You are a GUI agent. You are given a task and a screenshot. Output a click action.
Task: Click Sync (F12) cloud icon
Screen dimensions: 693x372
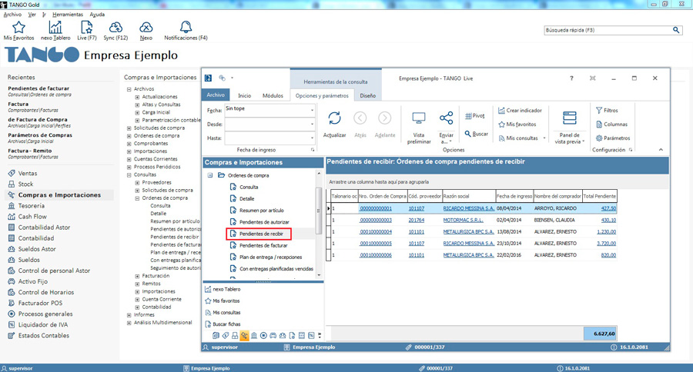tap(115, 28)
